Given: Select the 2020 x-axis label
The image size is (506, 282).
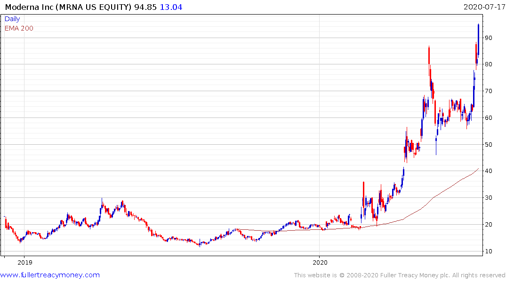Looking at the screenshot, I should (x=320, y=262).
